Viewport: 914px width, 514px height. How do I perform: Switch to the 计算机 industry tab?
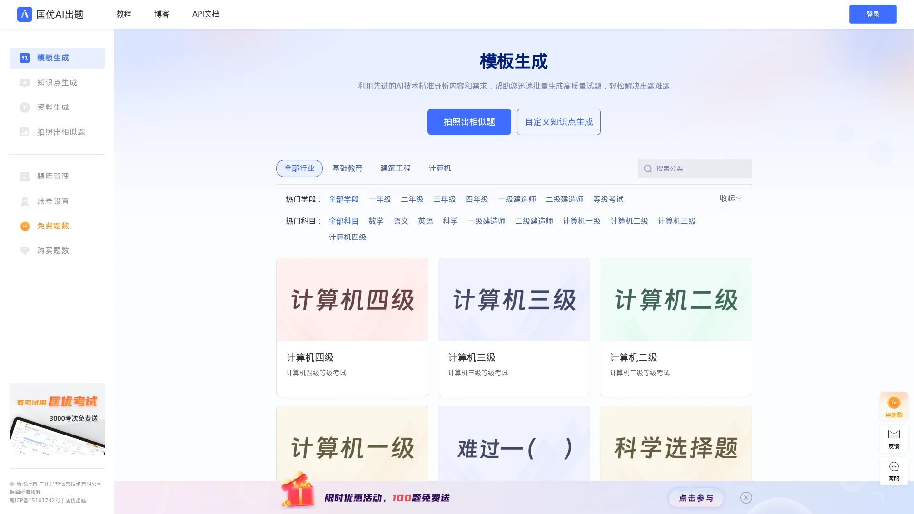point(440,168)
